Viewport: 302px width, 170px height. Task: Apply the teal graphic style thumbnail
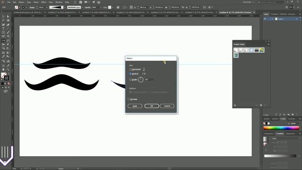tap(236, 55)
